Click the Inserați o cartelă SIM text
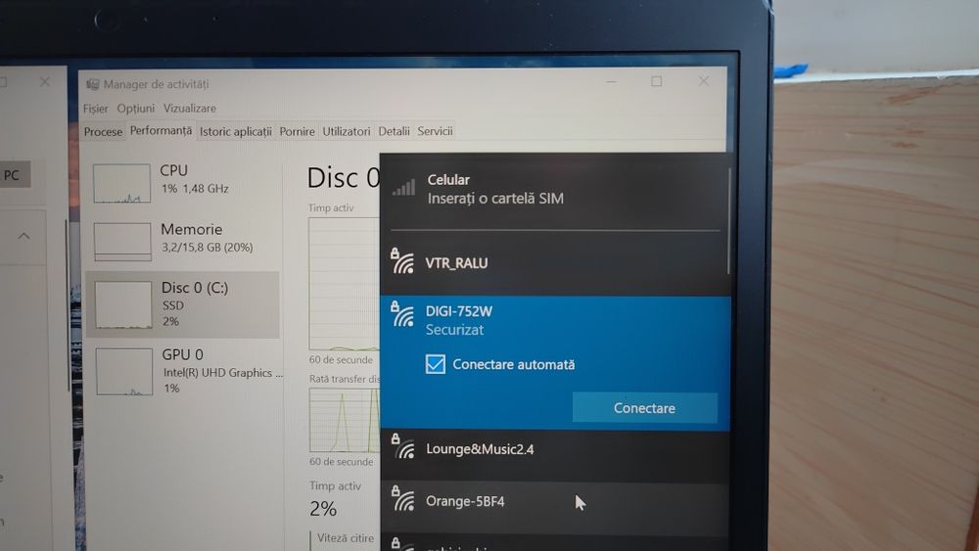The width and height of the screenshot is (979, 551). coord(495,199)
